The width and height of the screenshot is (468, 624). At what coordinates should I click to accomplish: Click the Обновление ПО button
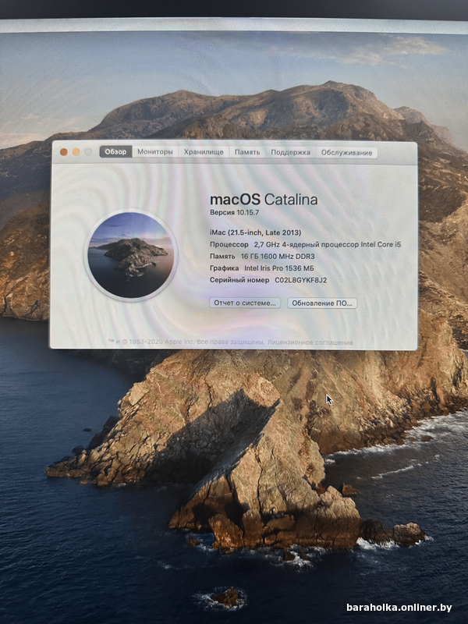point(322,303)
